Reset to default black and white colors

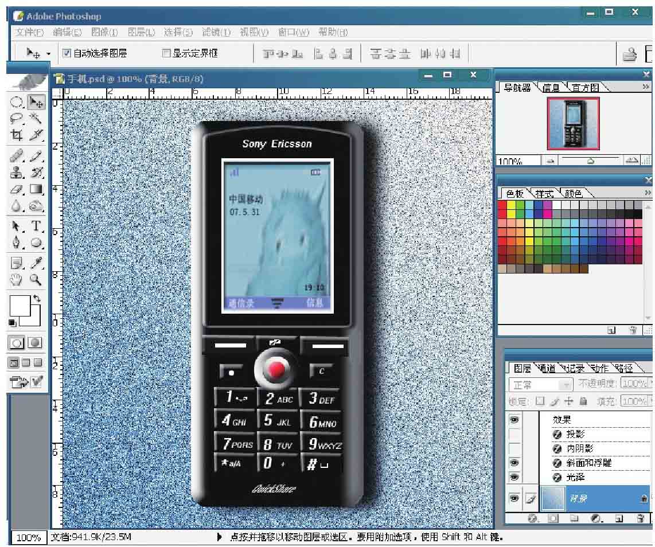click(x=12, y=323)
